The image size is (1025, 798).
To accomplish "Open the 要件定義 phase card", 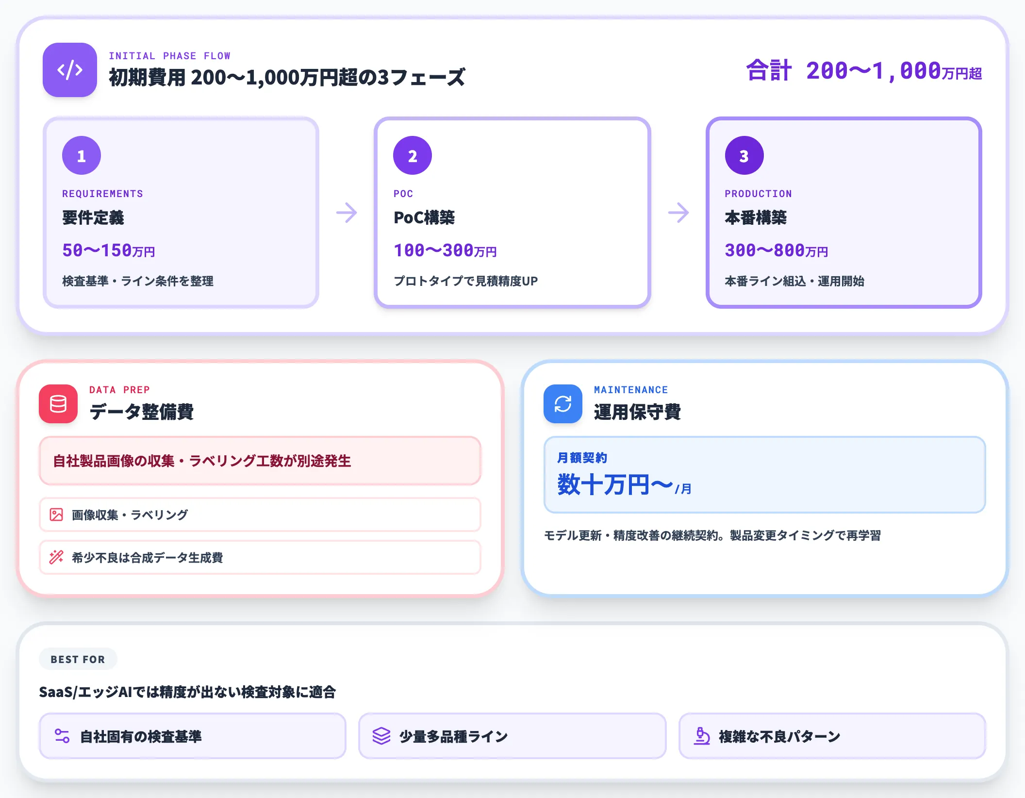I will 182,211.
